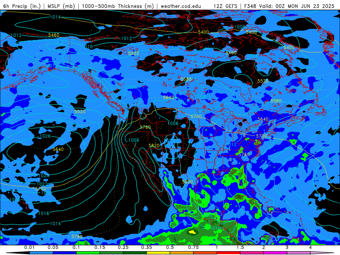
Task: Click the '4' legend value
Action: tap(311, 247)
